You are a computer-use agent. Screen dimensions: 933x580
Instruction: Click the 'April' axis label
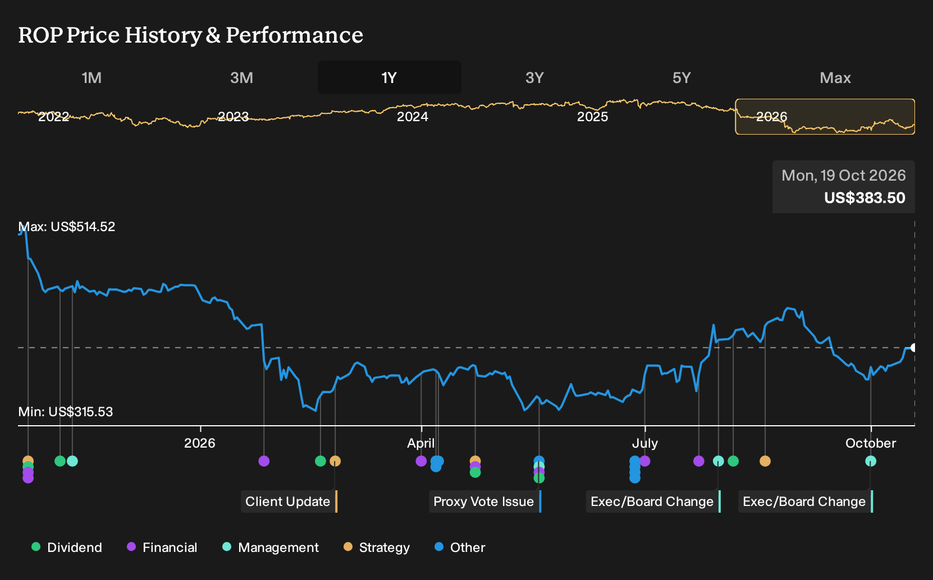point(421,443)
